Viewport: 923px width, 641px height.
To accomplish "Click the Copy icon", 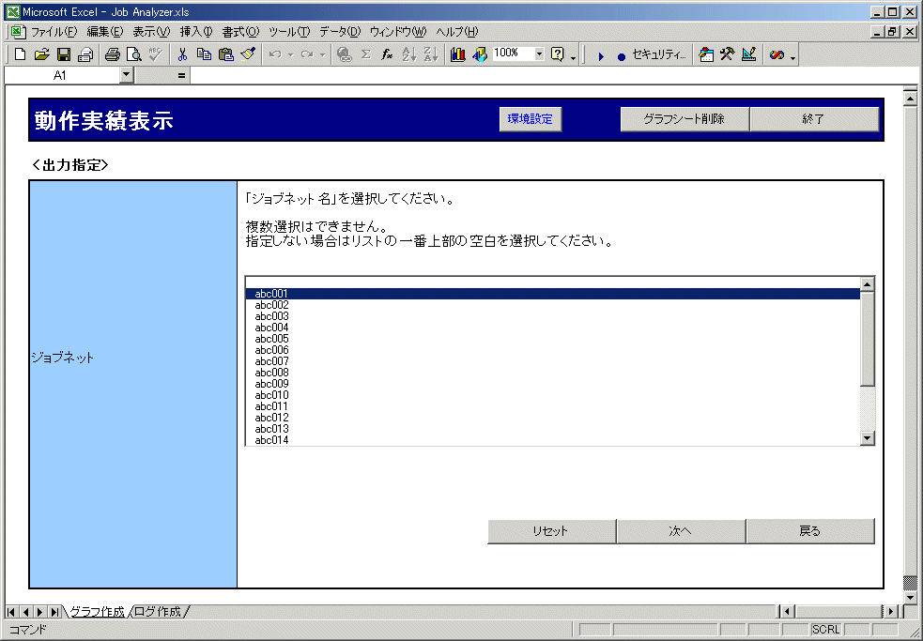I will (x=205, y=54).
